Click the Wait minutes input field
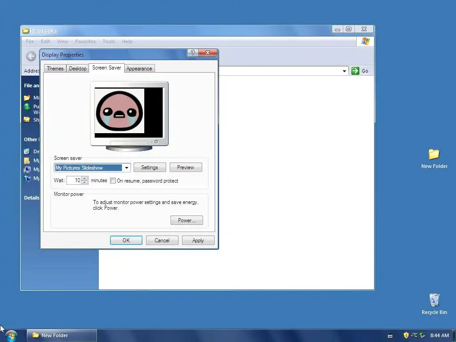Screen dimensions: 456x342 click(74, 180)
